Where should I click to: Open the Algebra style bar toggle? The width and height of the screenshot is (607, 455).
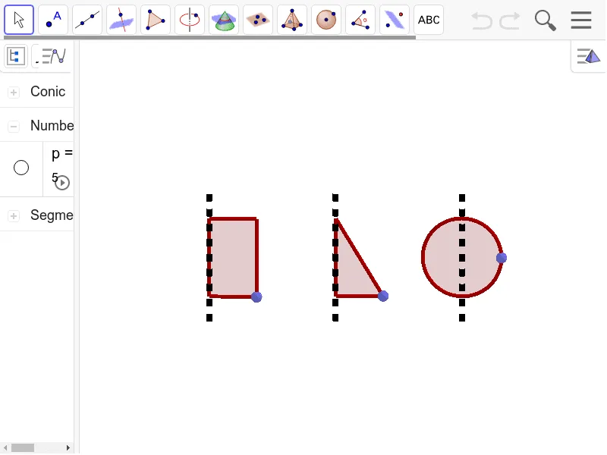[52, 56]
